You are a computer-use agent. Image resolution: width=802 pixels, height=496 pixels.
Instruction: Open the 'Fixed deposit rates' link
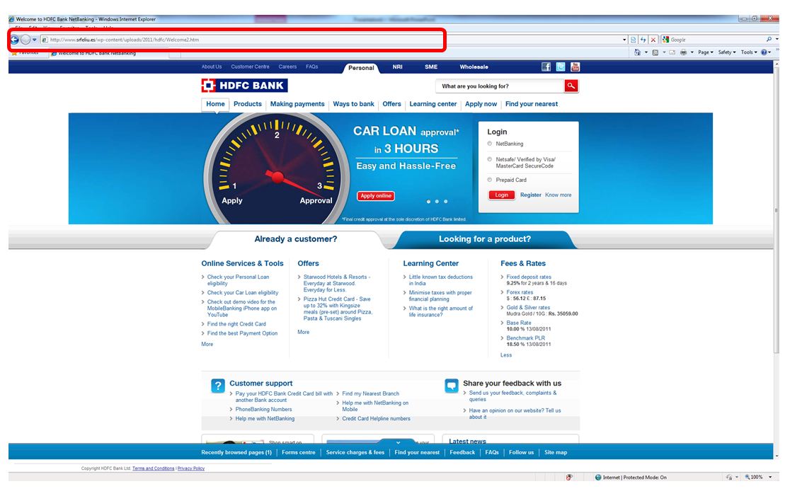point(529,277)
